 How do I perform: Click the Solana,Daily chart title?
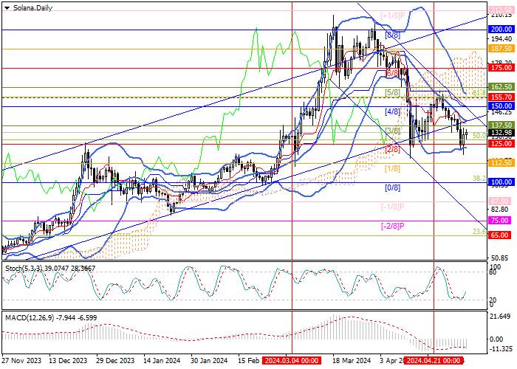coord(32,8)
